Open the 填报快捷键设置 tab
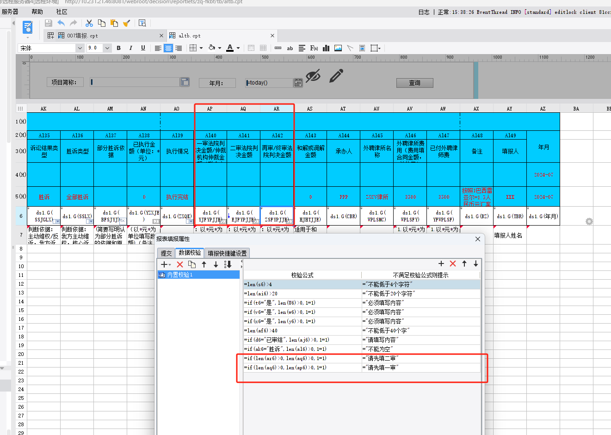Viewport: 611px width, 435px height. tap(227, 253)
